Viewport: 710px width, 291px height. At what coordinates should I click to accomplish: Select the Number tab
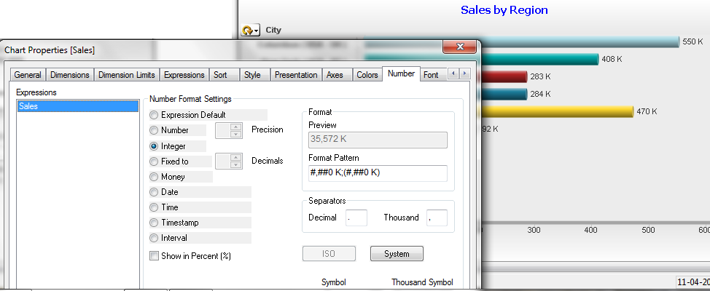401,73
